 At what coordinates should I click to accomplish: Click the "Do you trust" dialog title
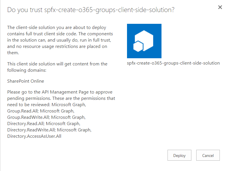coord(91,10)
